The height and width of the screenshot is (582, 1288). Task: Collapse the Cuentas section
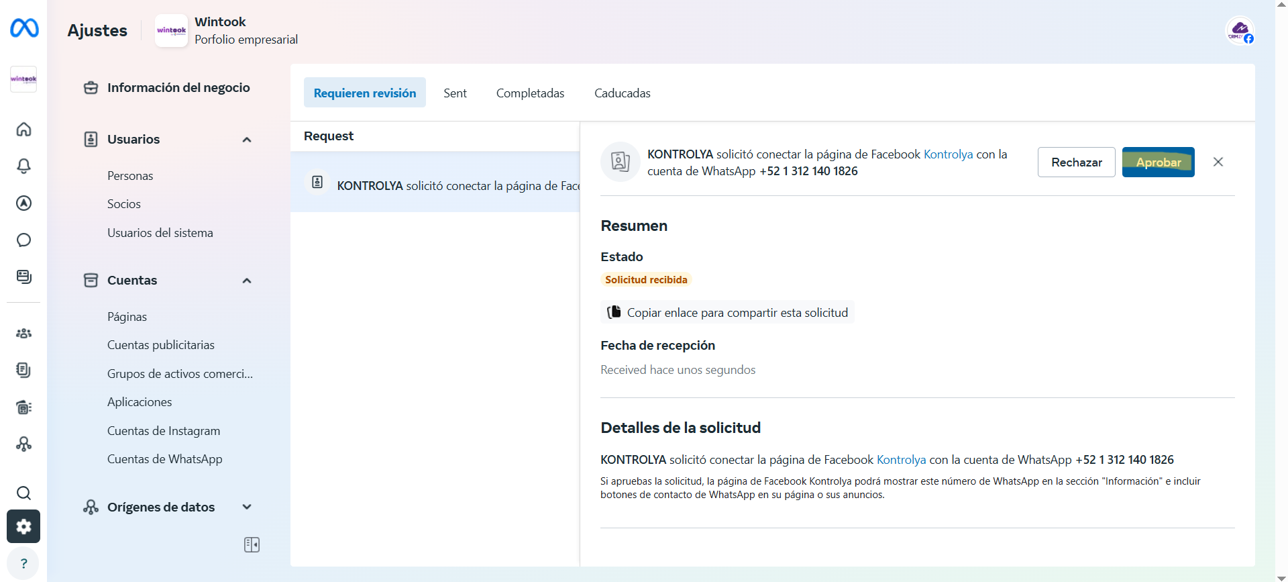[247, 281]
